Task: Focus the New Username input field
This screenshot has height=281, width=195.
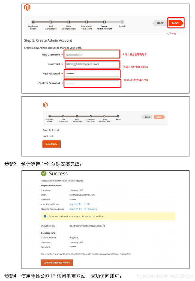Action: 92,54
